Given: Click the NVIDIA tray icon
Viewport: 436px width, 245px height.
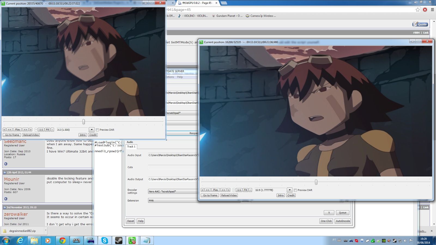Looking at the screenshot, I should (384, 241).
